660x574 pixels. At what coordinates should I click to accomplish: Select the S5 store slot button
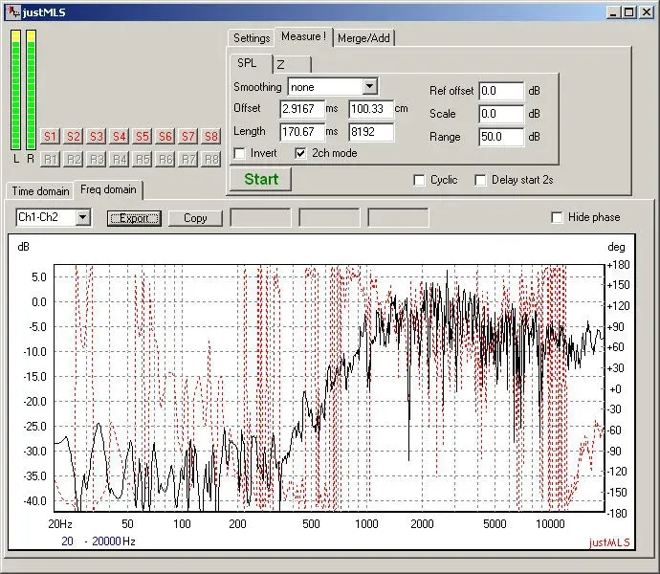pyautogui.click(x=143, y=136)
